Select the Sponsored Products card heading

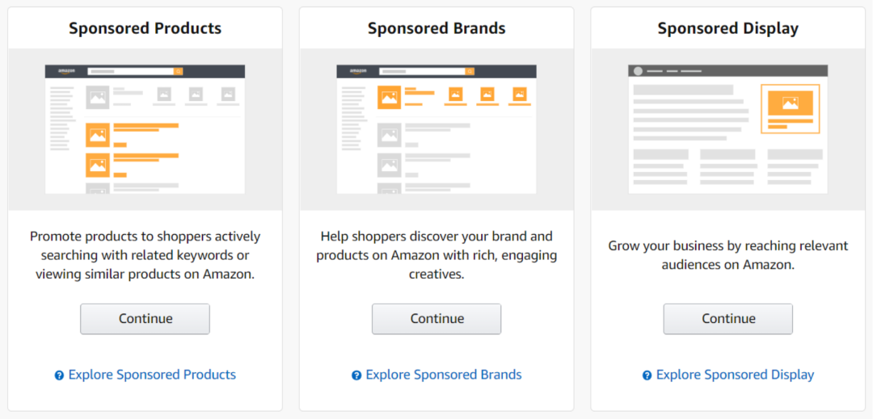(145, 28)
